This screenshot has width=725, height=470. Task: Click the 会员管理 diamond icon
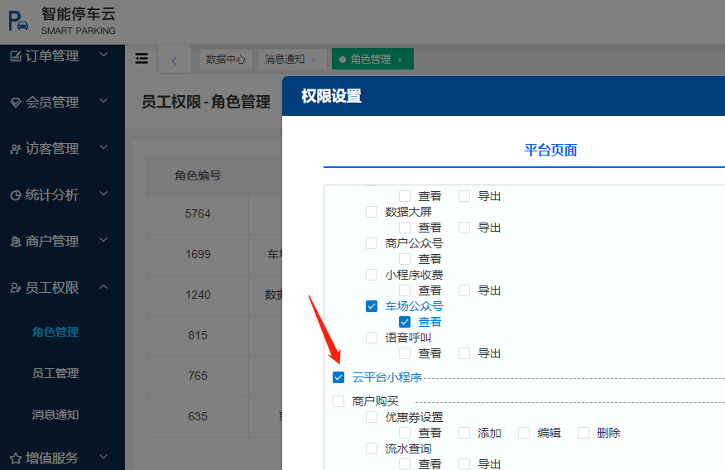(16, 103)
